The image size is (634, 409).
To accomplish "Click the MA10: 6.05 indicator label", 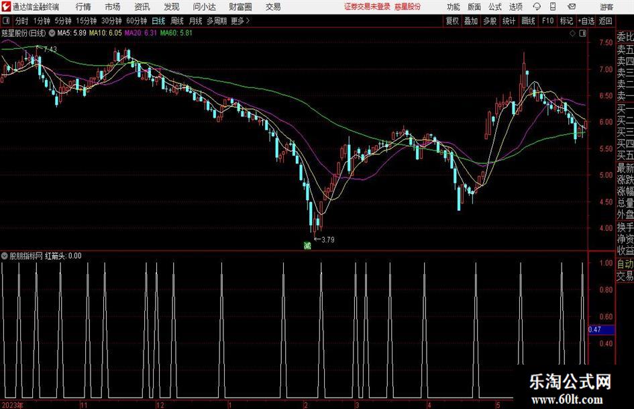I will point(105,33).
